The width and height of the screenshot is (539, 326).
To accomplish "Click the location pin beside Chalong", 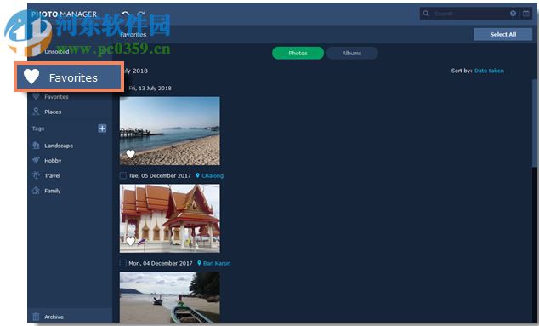I will [x=197, y=175].
